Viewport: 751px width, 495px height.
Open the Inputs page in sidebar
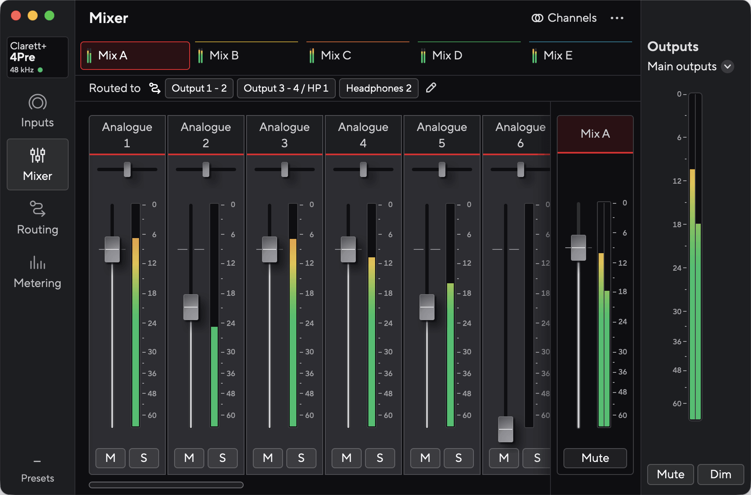(37, 111)
